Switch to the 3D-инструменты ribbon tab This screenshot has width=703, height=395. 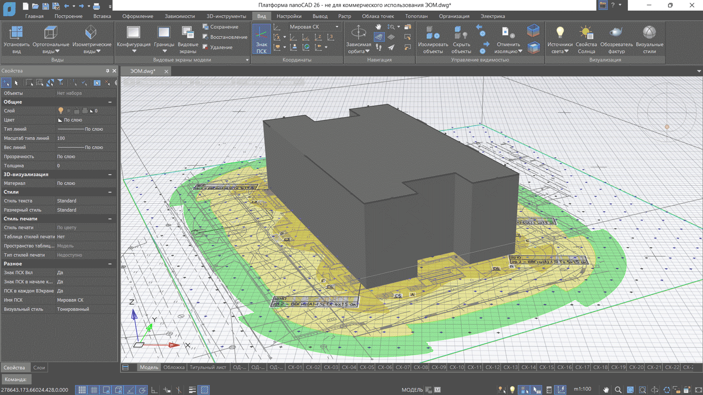pos(226,16)
